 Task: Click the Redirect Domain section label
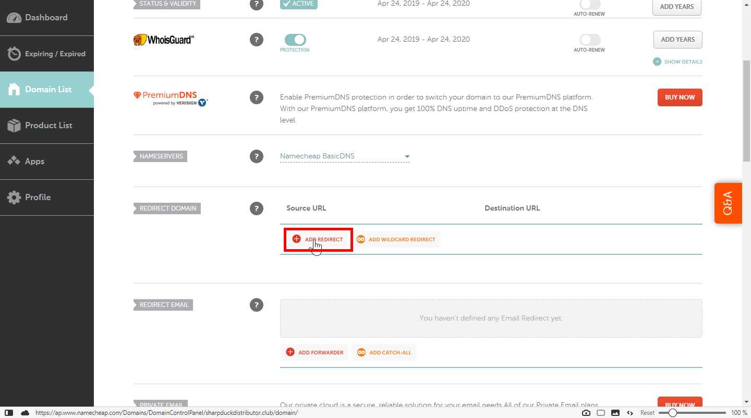click(x=167, y=208)
